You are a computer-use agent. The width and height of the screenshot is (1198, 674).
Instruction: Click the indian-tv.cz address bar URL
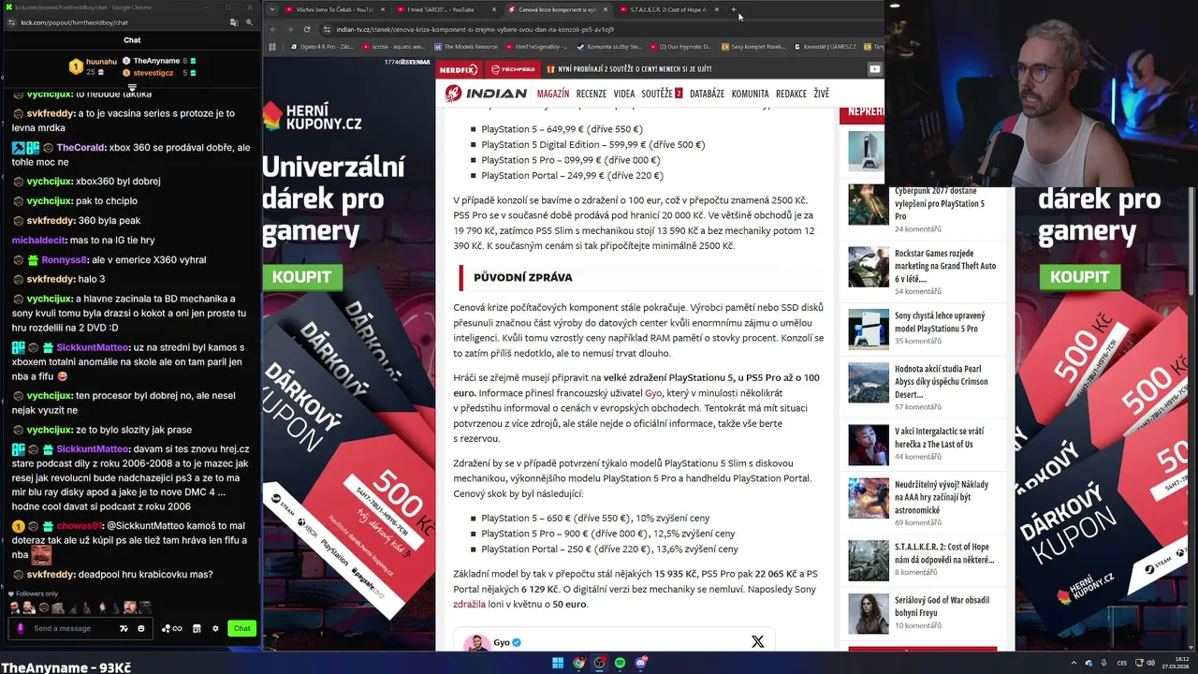pos(475,29)
